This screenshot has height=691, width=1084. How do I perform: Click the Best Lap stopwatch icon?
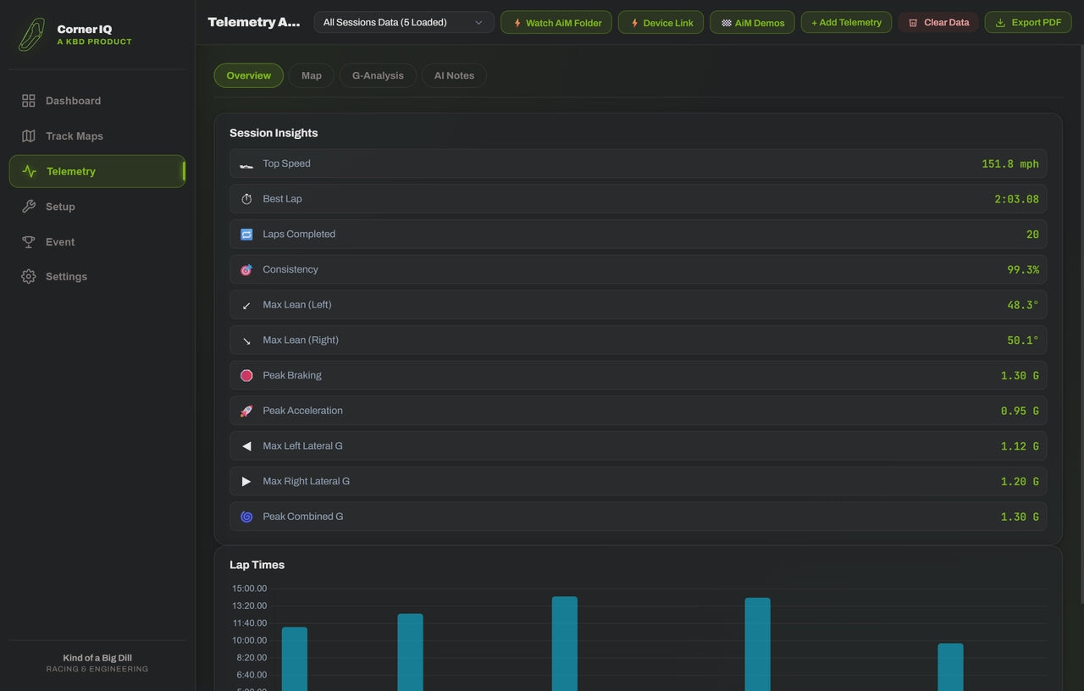[x=246, y=199]
